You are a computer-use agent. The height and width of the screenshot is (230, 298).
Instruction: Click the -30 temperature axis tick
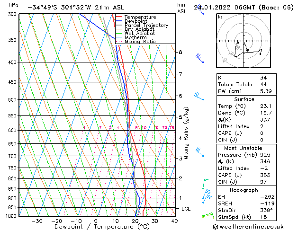[x=36, y=221]
